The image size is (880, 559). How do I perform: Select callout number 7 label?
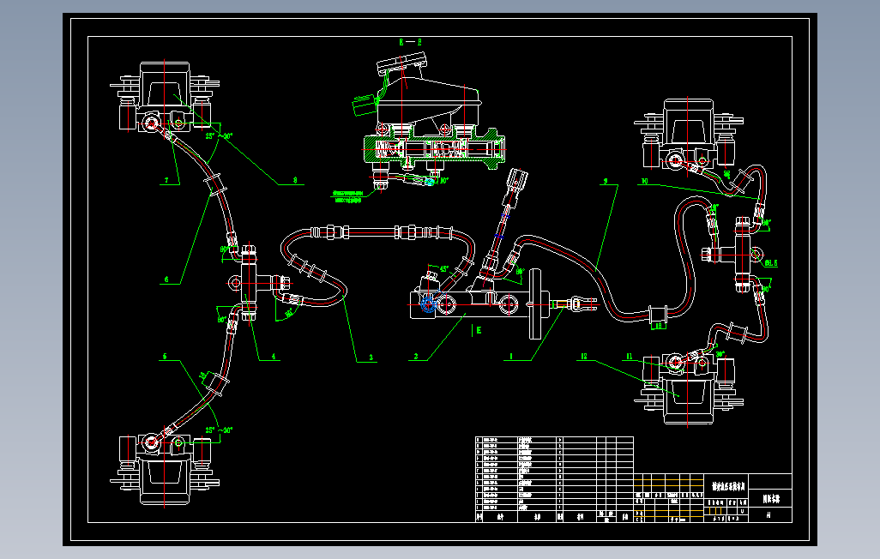tap(166, 181)
